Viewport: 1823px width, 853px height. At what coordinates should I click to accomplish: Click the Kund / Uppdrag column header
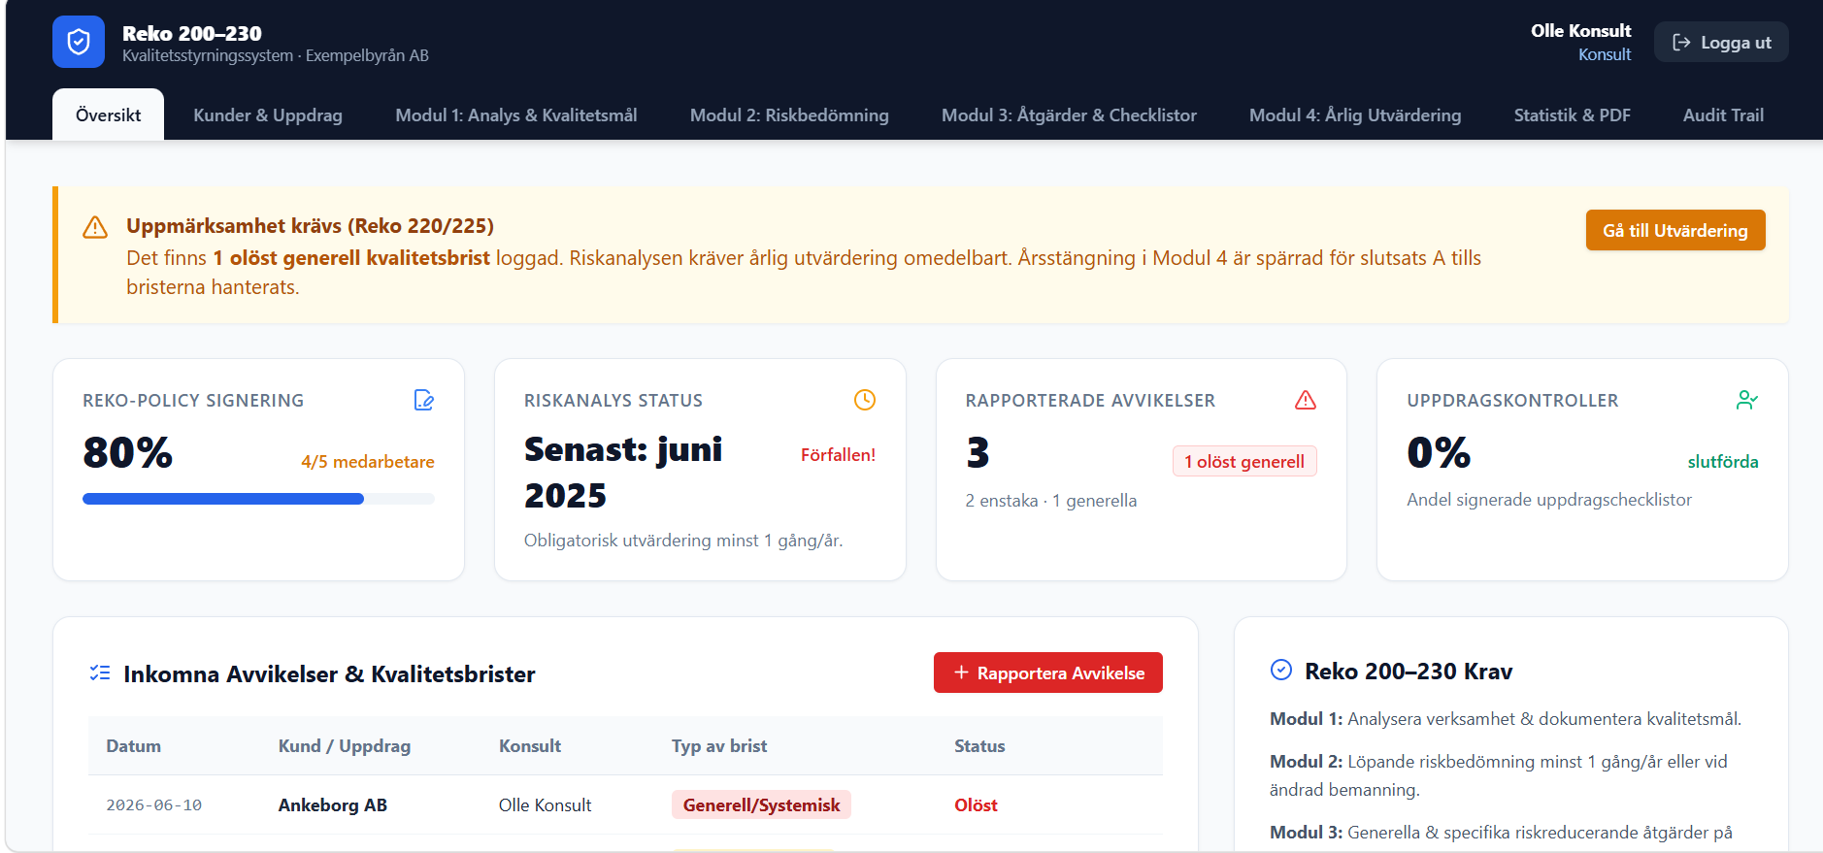345,745
